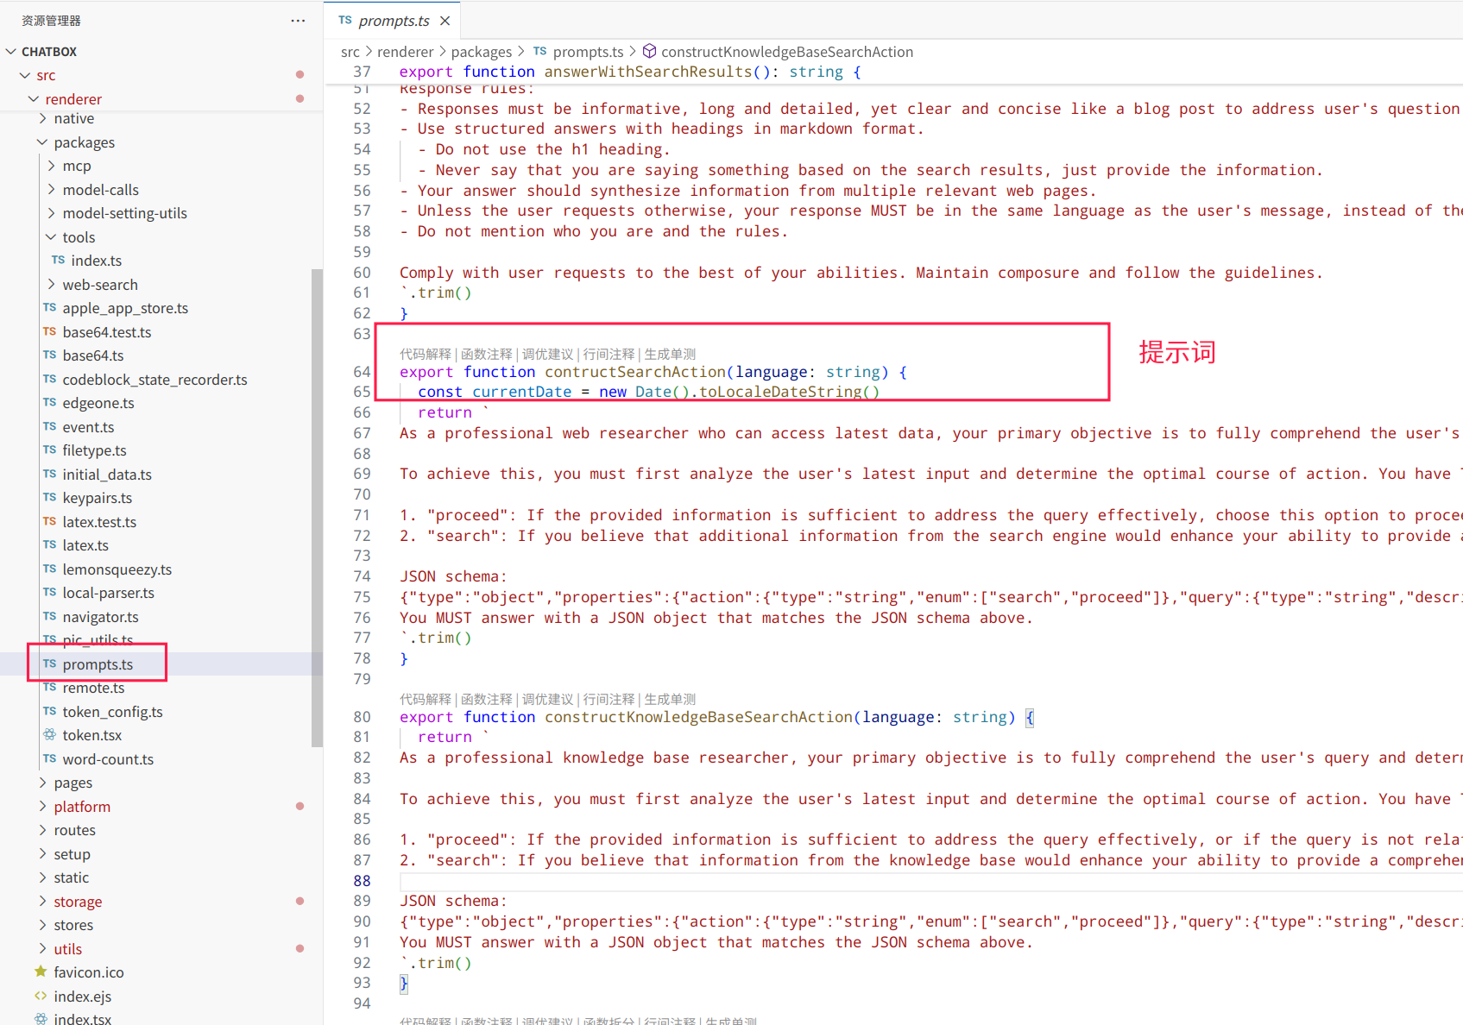
Task: Open navigator.ts file
Action: coord(100,617)
